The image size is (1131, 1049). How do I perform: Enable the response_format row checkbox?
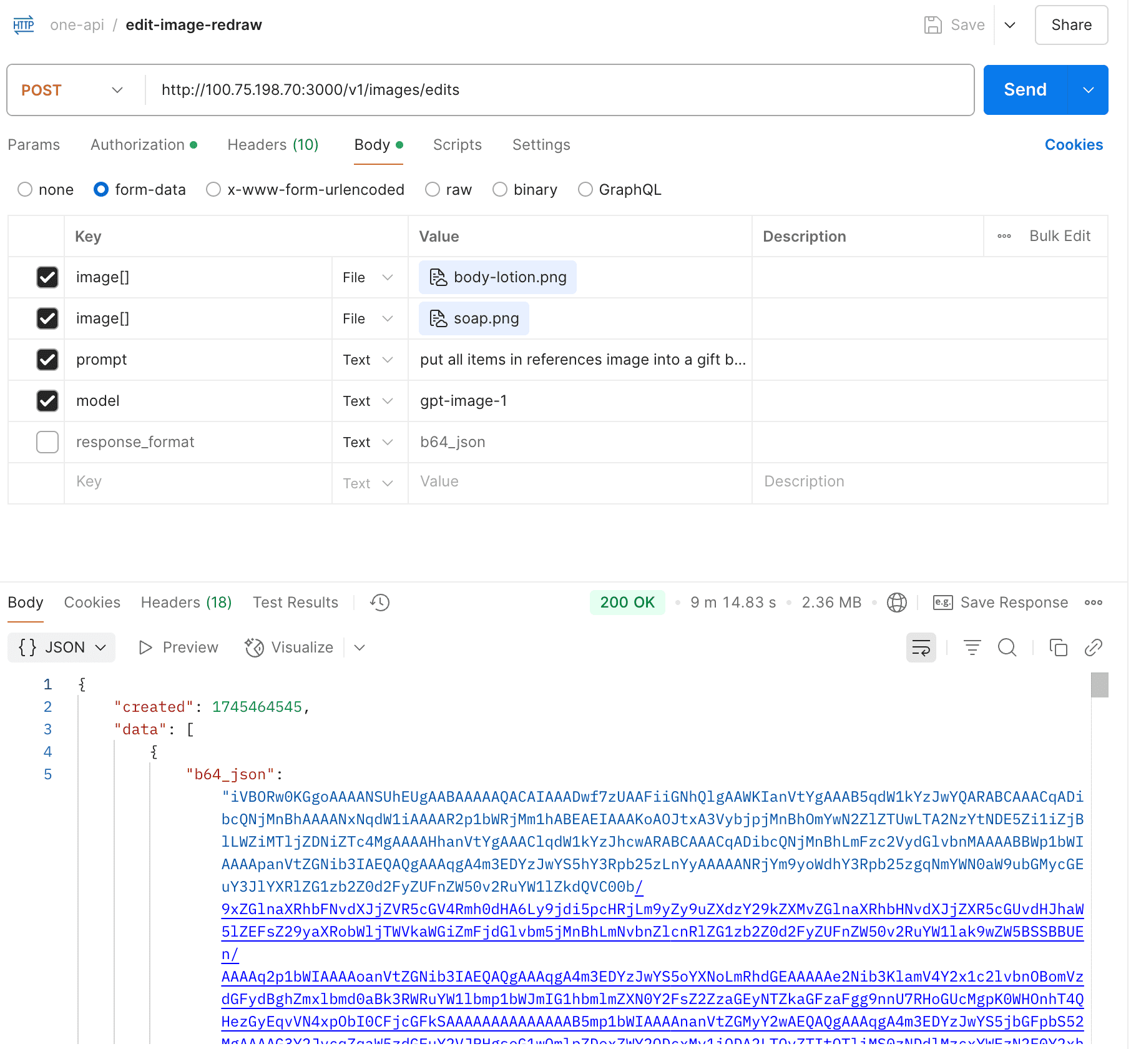47,442
